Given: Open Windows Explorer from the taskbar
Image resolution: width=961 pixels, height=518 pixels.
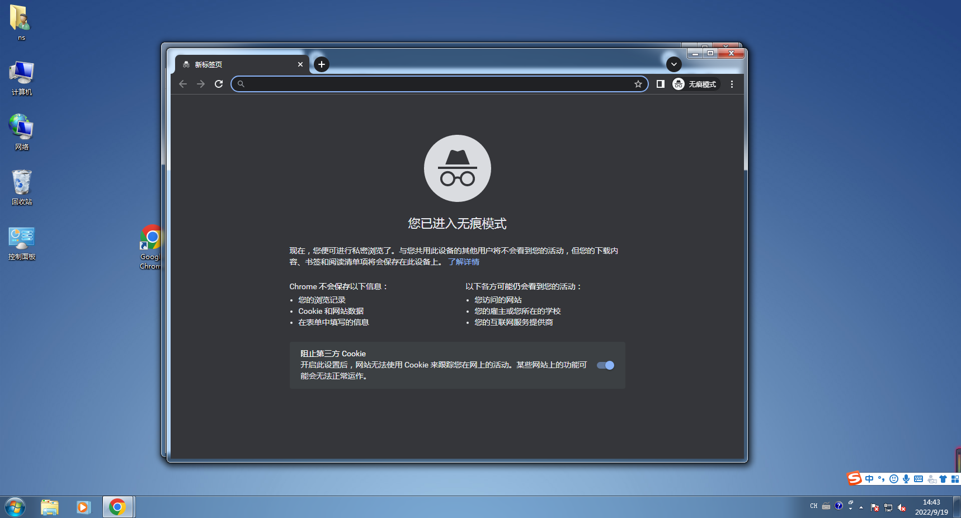Looking at the screenshot, I should click(x=50, y=507).
